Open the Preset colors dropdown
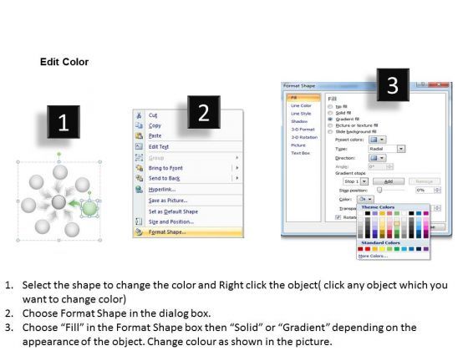 click(378, 140)
